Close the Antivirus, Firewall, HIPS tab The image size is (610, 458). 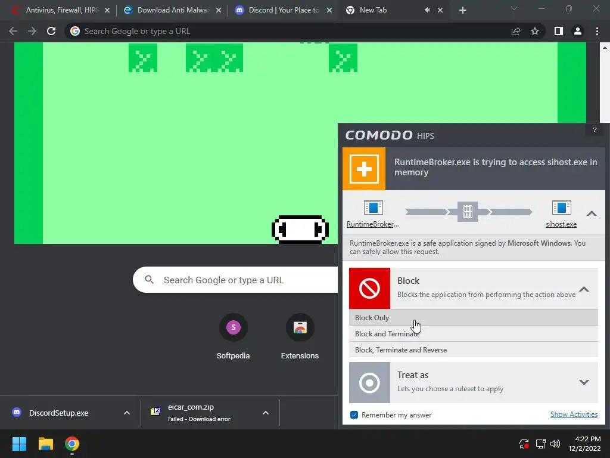(x=107, y=10)
